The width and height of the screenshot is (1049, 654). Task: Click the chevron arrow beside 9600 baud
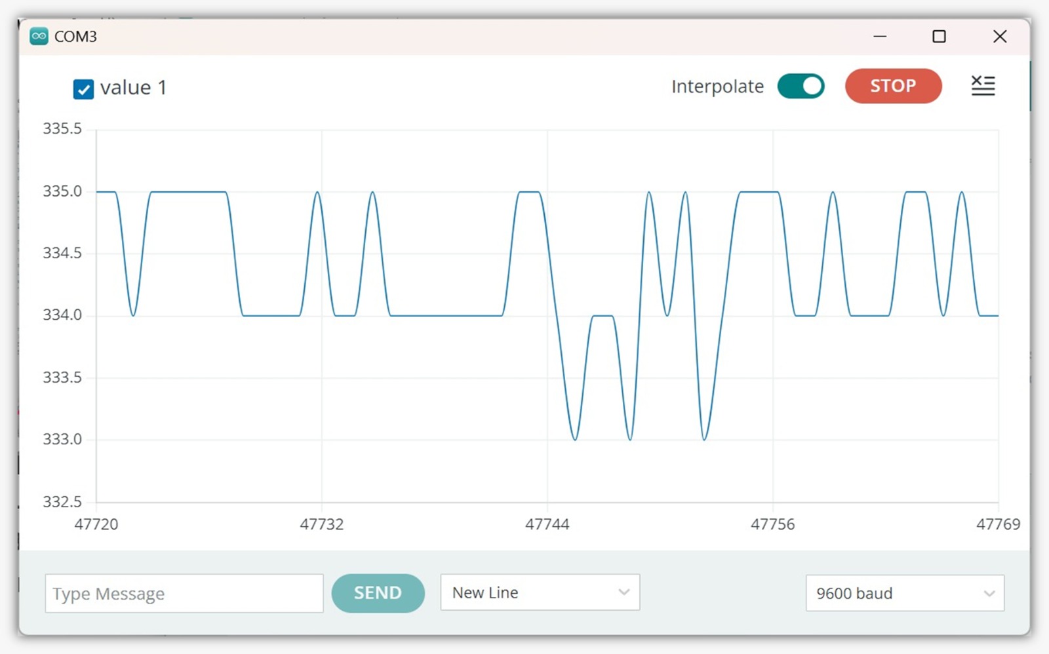(989, 594)
